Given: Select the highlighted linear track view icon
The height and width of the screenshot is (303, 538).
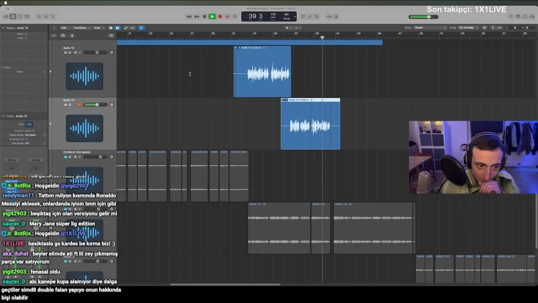Looking at the screenshot, I should pos(117,28).
